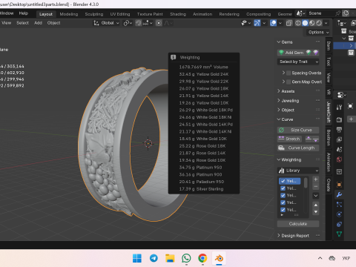
Task: Click Calculate in the Weighting panel
Action: click(298, 224)
